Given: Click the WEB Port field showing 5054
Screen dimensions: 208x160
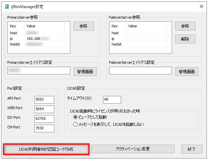Looking at the screenshot, I should tap(44, 109).
